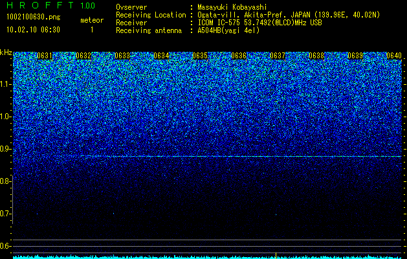
Task: Click the 0.8 frequency axis label
Action: coord(5,181)
